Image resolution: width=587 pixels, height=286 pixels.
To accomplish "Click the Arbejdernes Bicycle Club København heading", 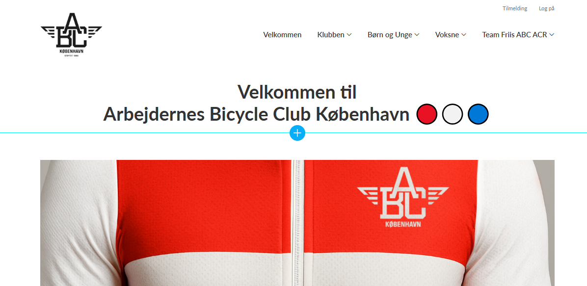I will pyautogui.click(x=256, y=115).
